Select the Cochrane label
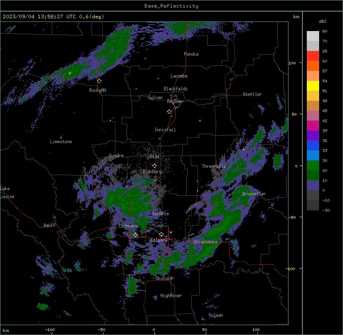Image resolution: width=343 pixels, height=335 pixels. pos(128,226)
